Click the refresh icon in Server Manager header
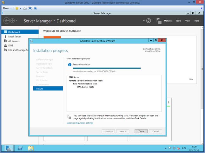The width and height of the screenshot is (205, 153). (x=149, y=21)
